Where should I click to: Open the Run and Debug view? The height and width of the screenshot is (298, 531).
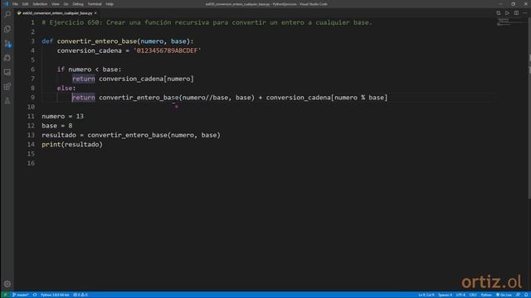7,58
